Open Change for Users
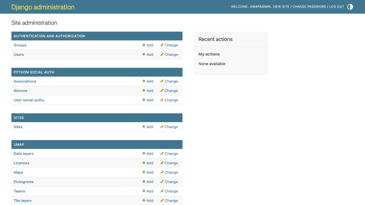The width and height of the screenshot is (365, 205). (x=169, y=54)
